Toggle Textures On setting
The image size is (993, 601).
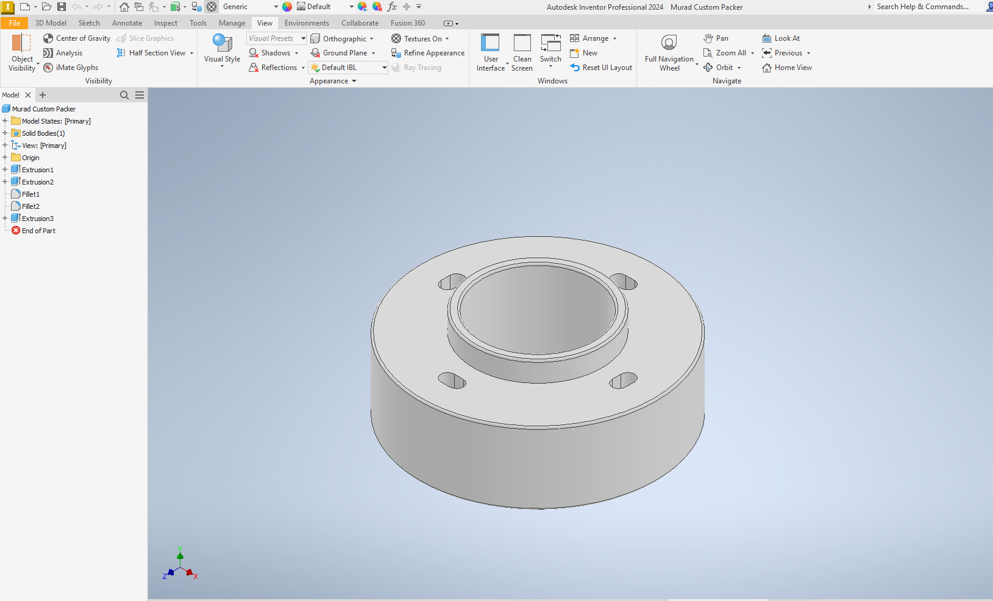[417, 38]
